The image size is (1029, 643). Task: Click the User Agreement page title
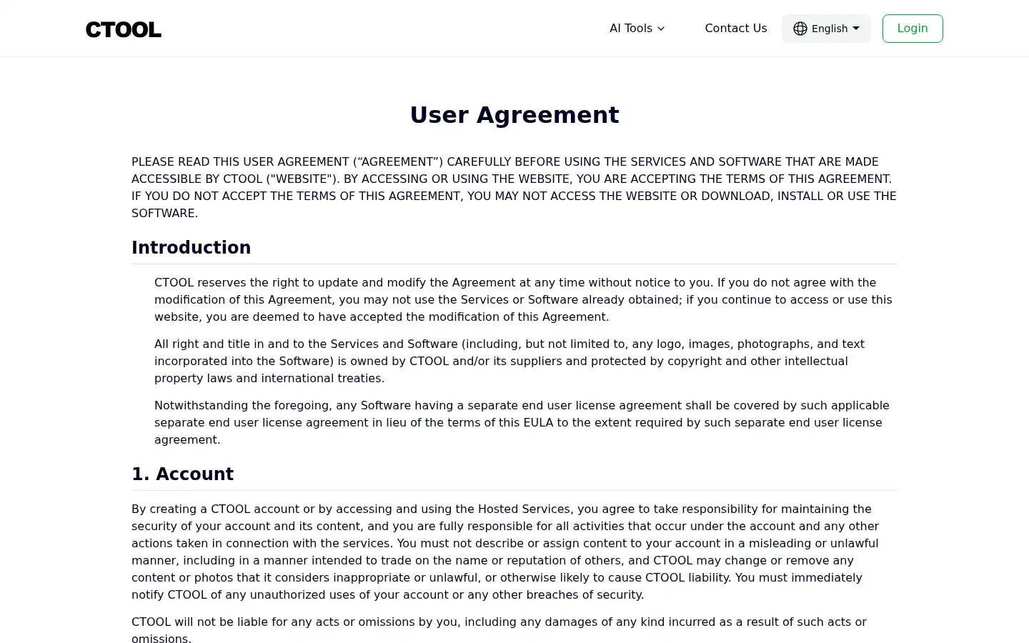[x=514, y=115]
